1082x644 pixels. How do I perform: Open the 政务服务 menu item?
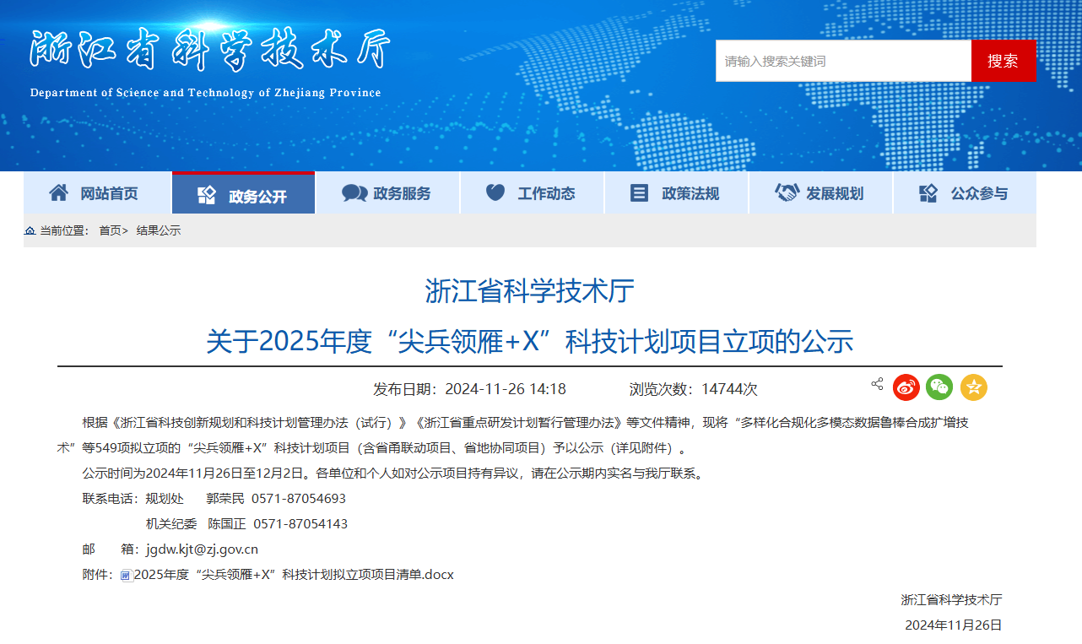tap(387, 193)
